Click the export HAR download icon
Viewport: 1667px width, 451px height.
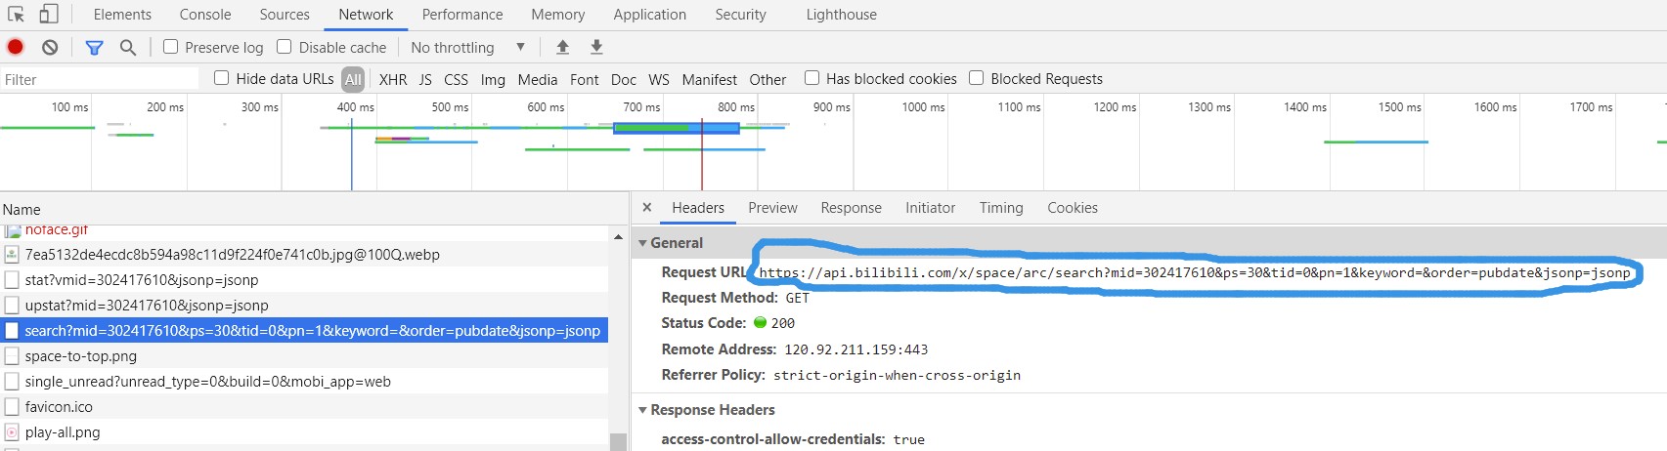pos(596,47)
